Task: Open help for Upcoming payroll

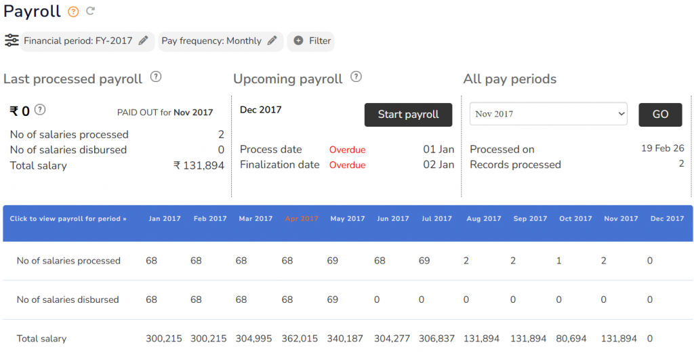Action: (356, 77)
